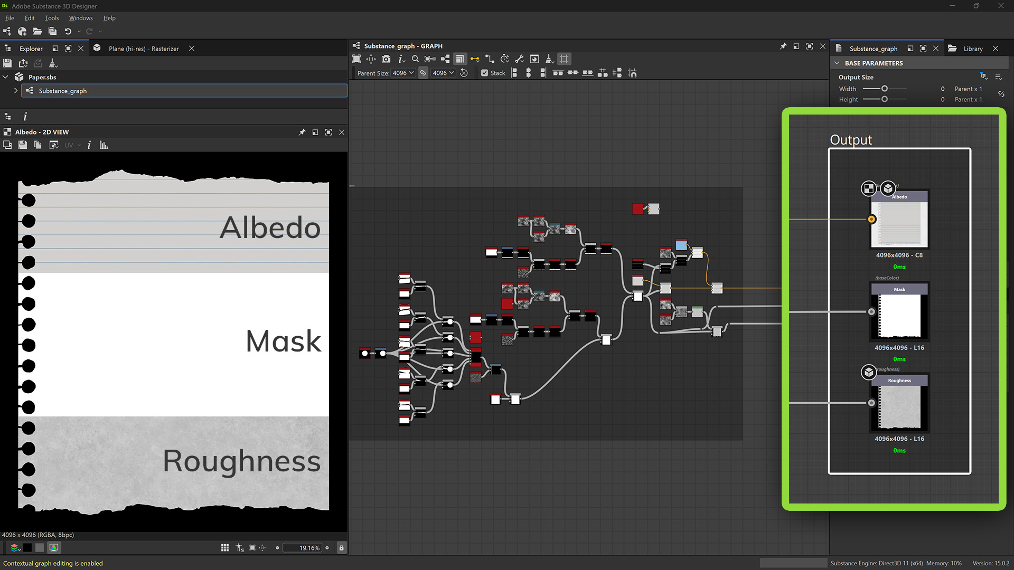Open the Parent Size width dropdown

tap(403, 73)
